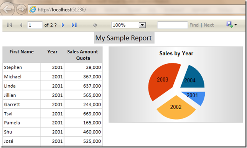The height and width of the screenshot is (148, 247).
Task: Click the export save disk icon
Action: [229, 25]
